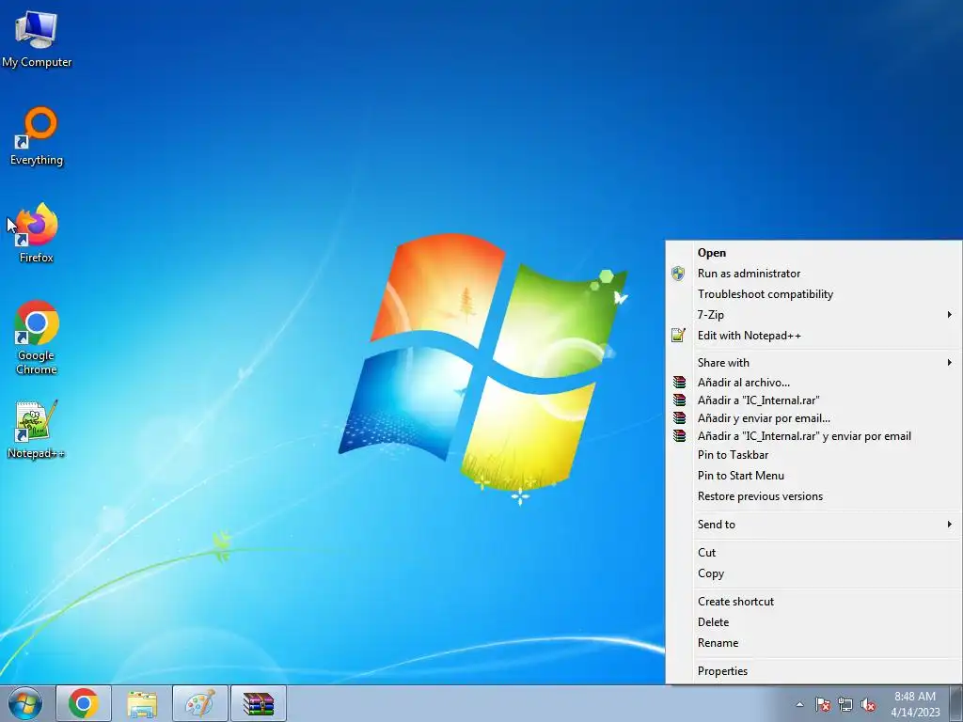Select Create shortcut

(813, 602)
